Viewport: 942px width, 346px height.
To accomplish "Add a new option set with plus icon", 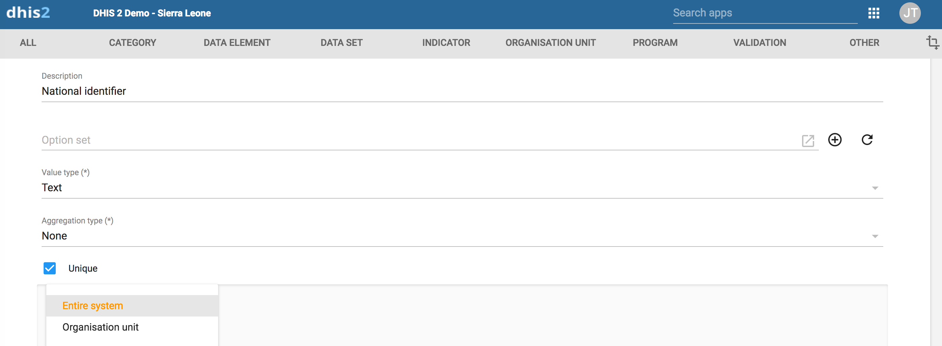I will pos(835,140).
